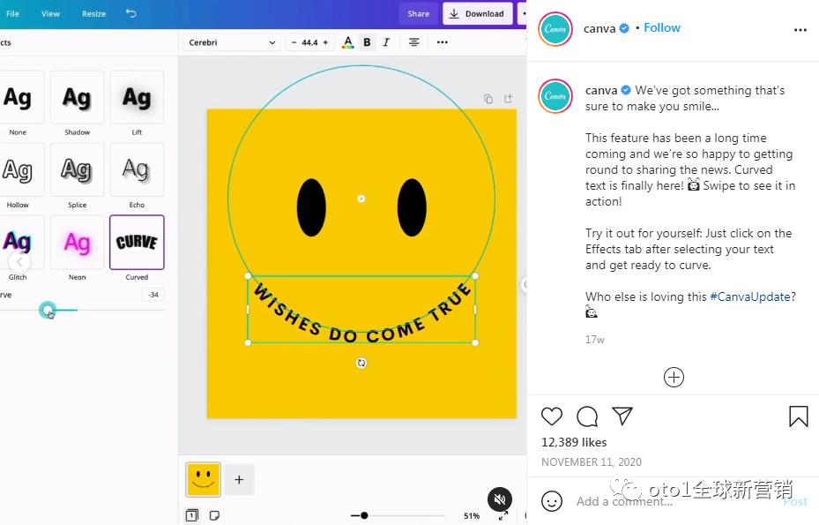The height and width of the screenshot is (525, 819).
Task: Select the Lift text effect
Action: pos(137,97)
